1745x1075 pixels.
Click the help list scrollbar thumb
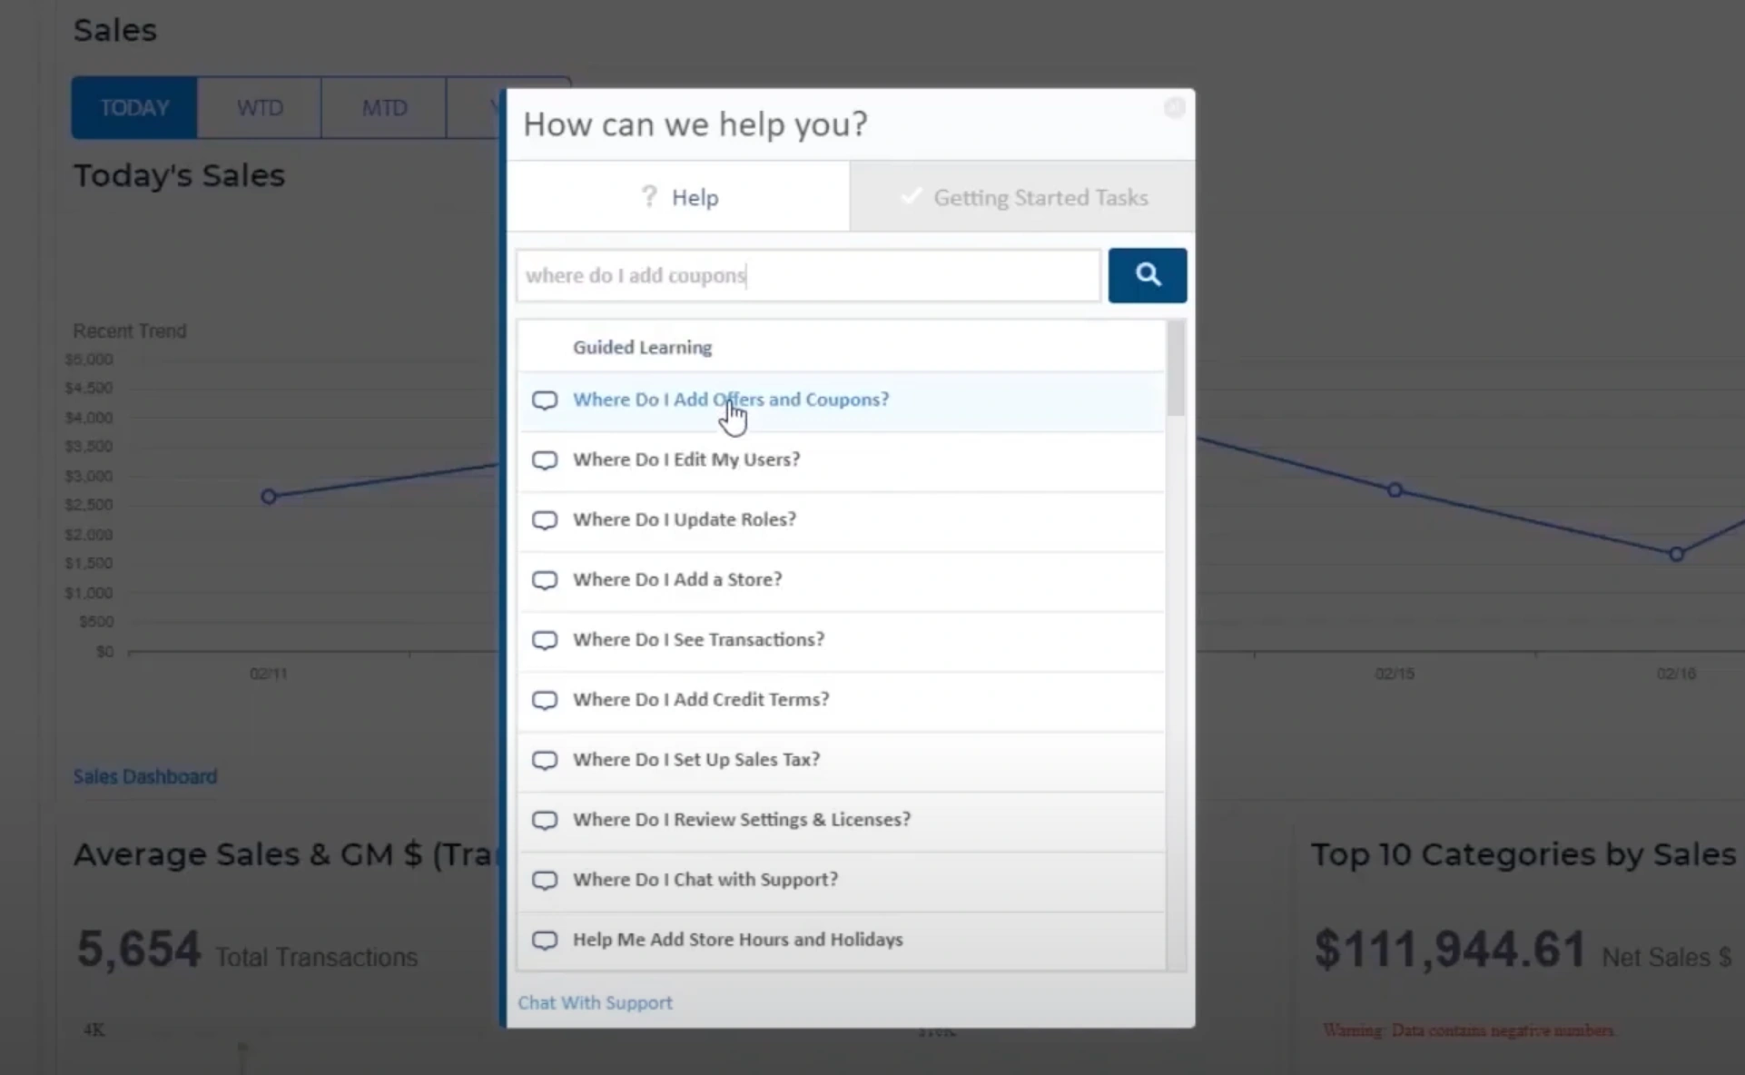coord(1176,368)
